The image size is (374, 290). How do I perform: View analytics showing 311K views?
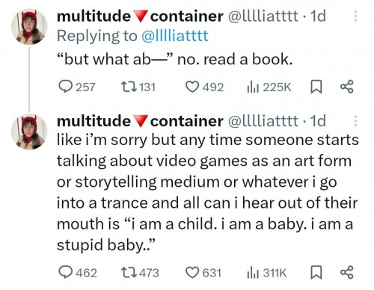pyautogui.click(x=266, y=273)
